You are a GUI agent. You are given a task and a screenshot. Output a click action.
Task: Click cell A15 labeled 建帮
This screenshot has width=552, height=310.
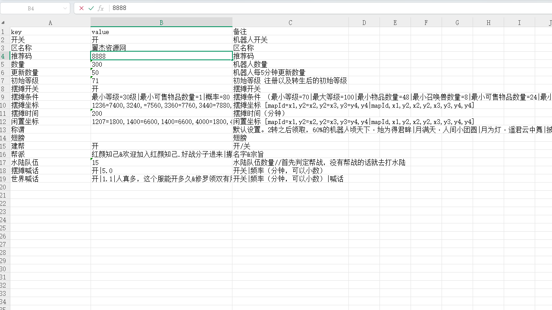coord(50,146)
